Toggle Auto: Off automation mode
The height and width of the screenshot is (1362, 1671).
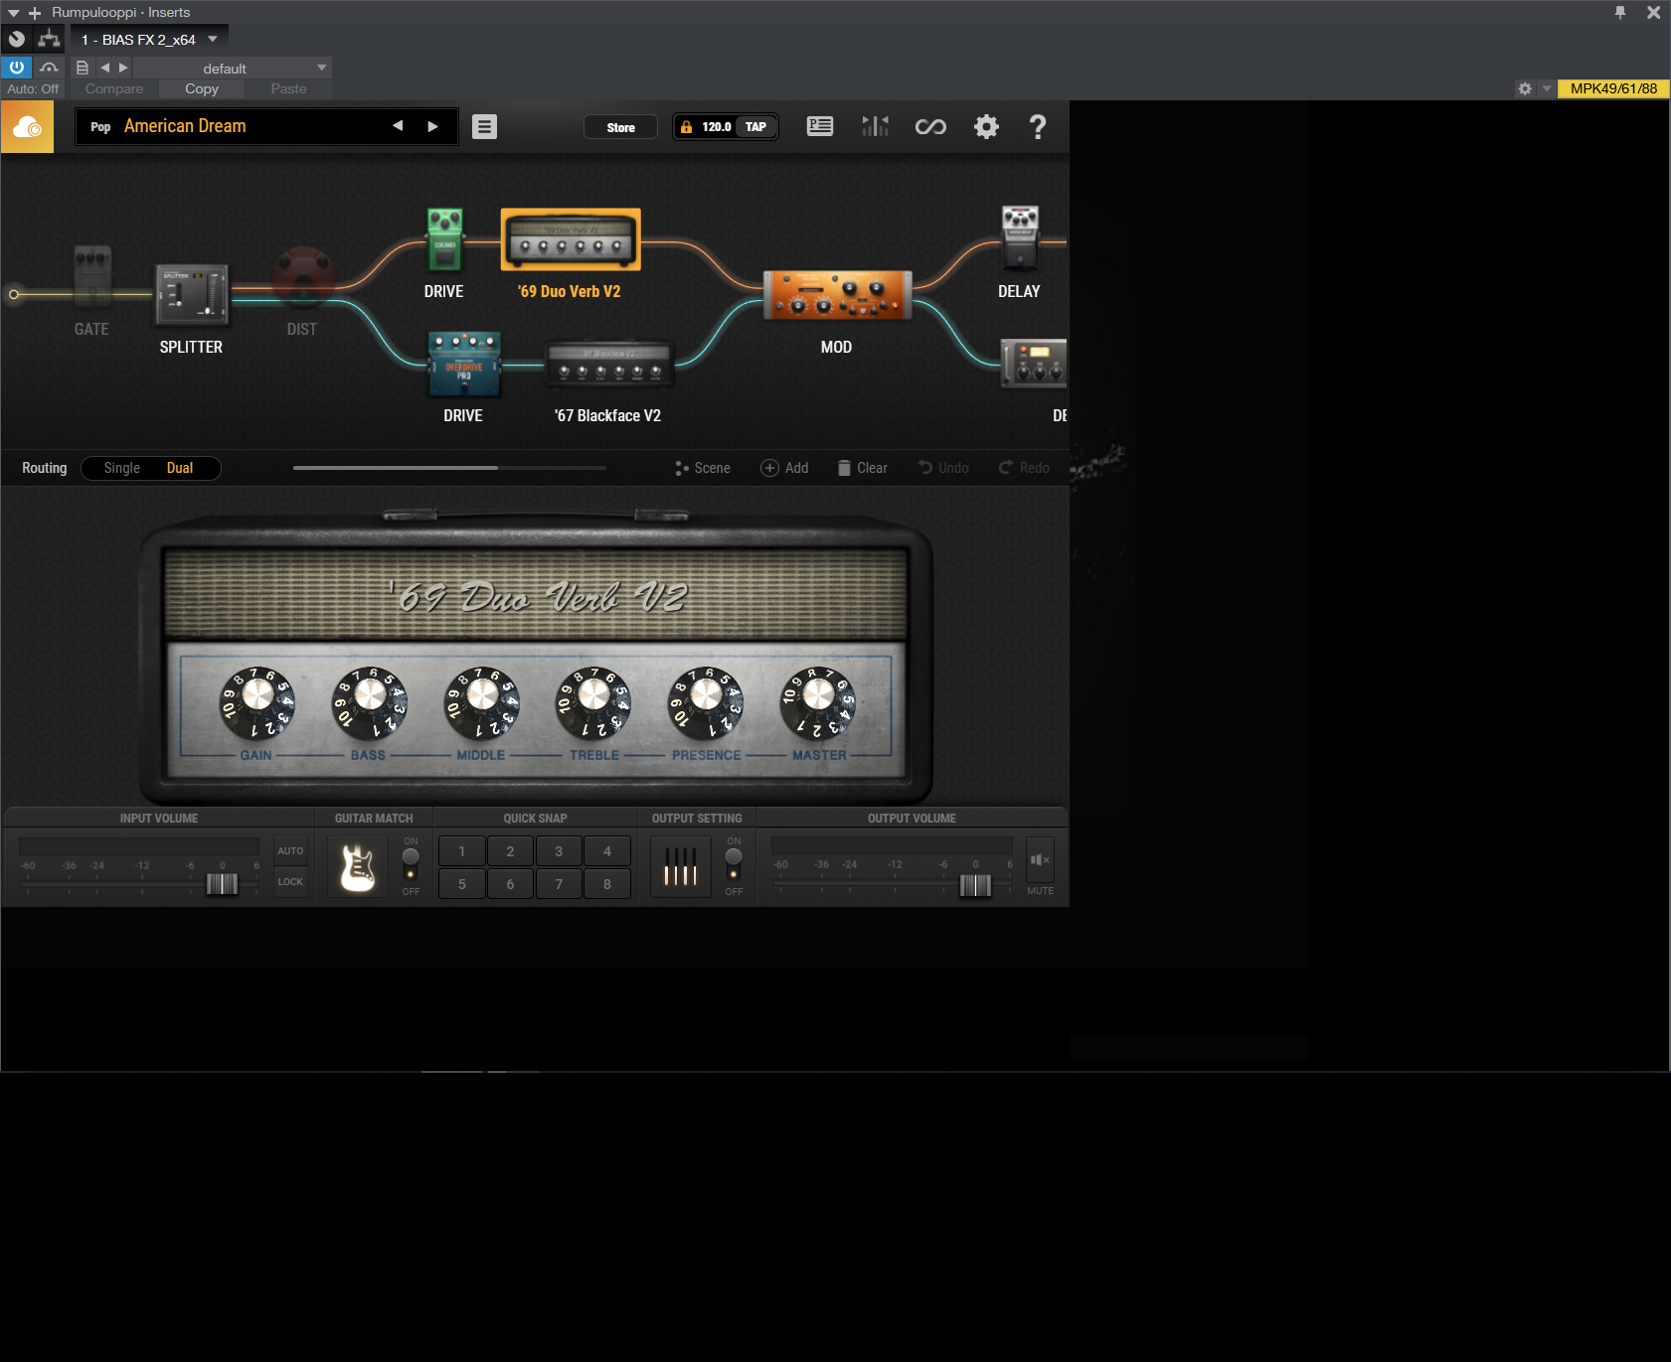tap(33, 88)
